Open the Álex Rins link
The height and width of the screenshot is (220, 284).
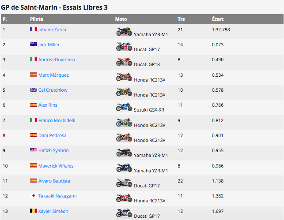click(48, 105)
